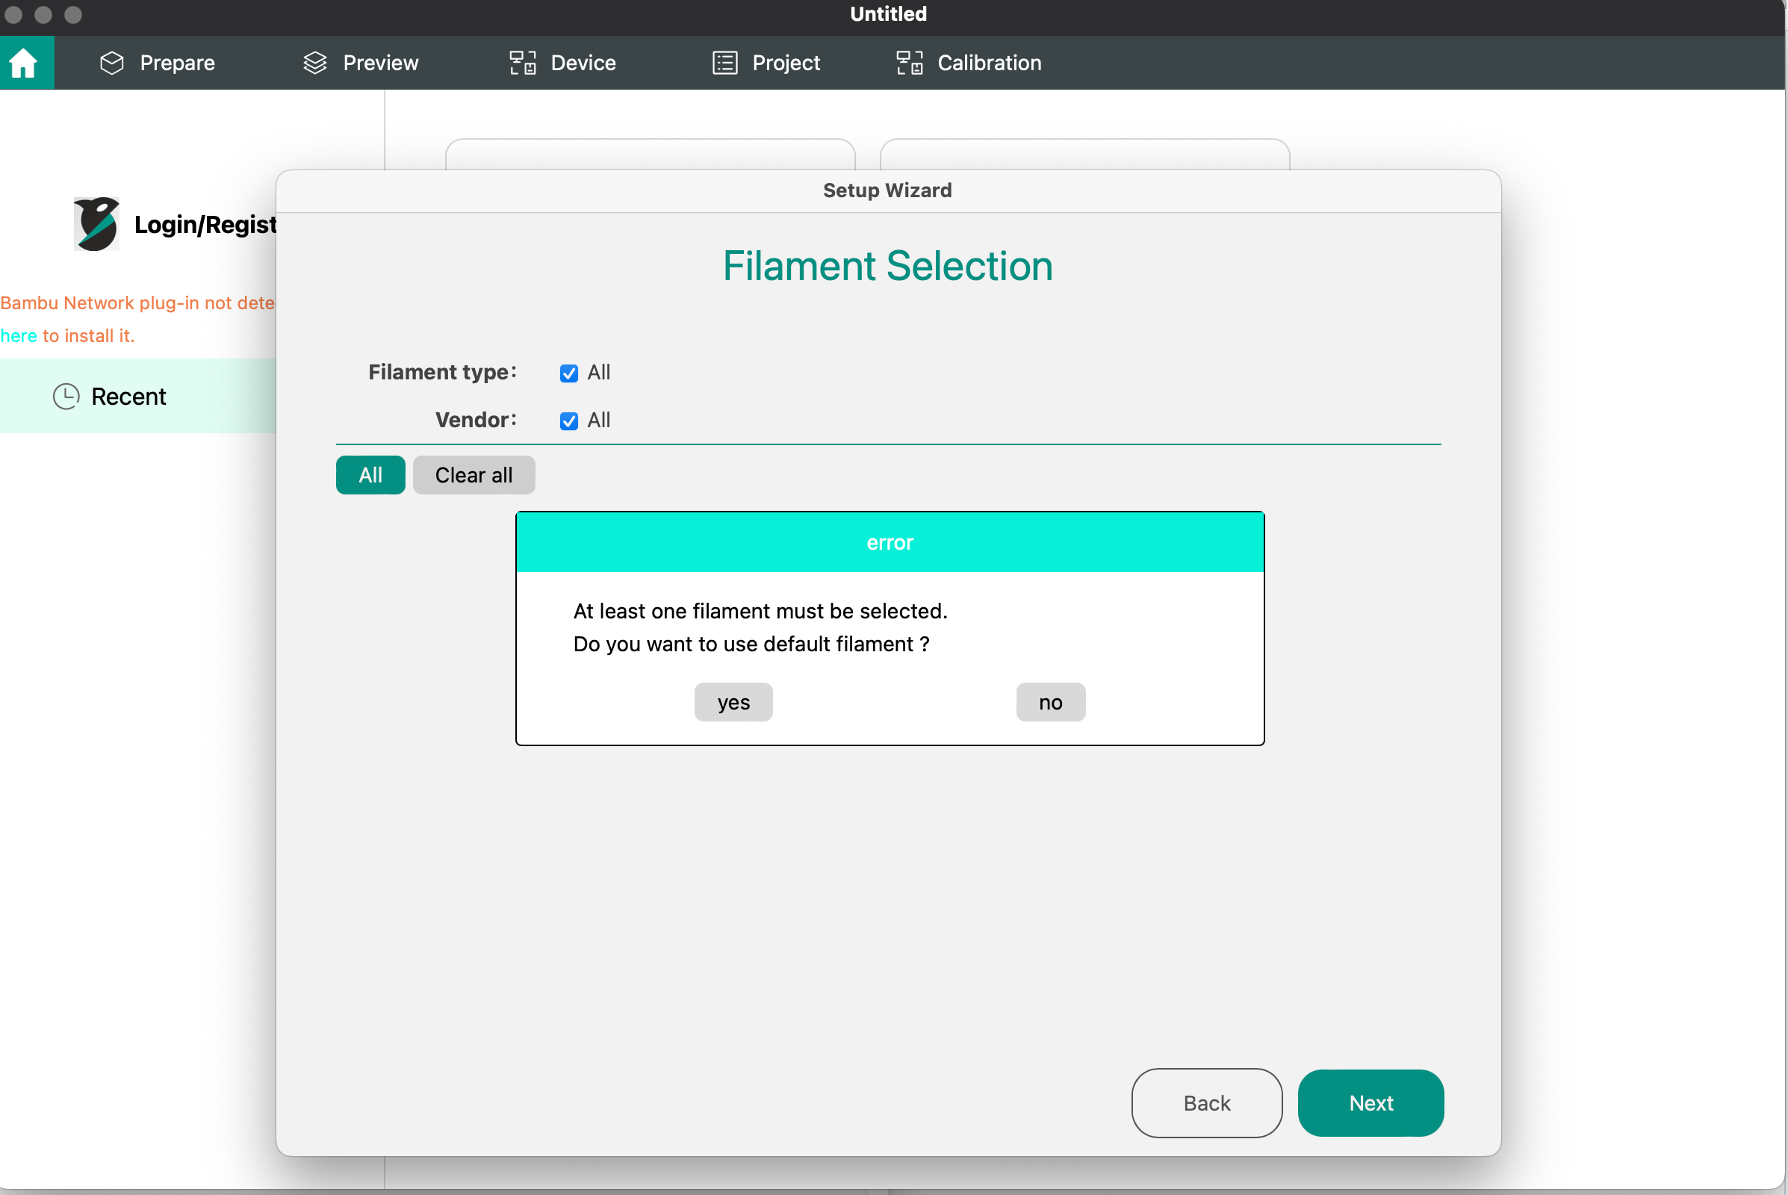Click the clock icon beside Recent
This screenshot has width=1788, height=1195.
65,397
